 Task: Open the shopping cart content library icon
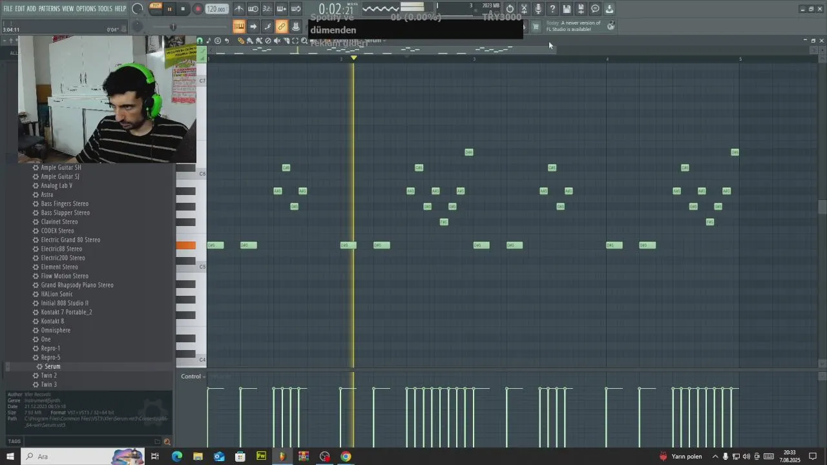pos(536,26)
